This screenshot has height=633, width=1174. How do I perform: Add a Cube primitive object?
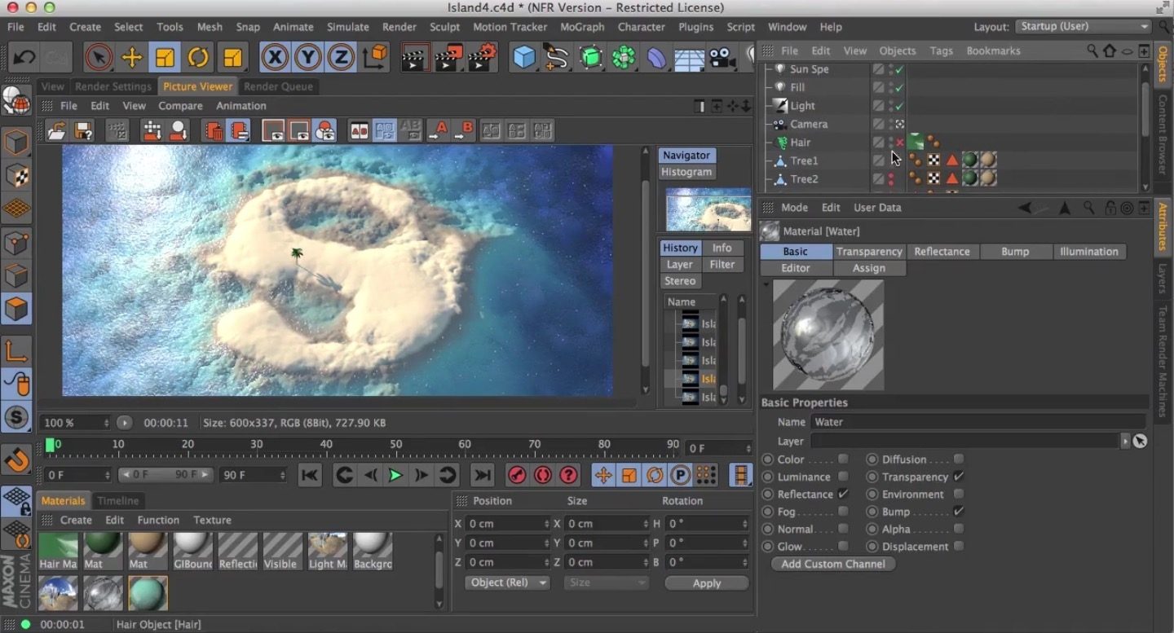(524, 58)
